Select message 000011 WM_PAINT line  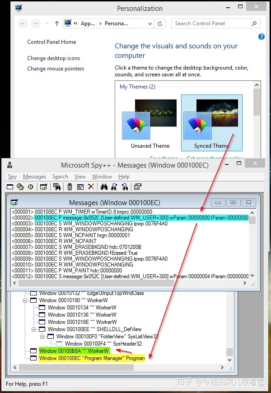click(x=67, y=271)
